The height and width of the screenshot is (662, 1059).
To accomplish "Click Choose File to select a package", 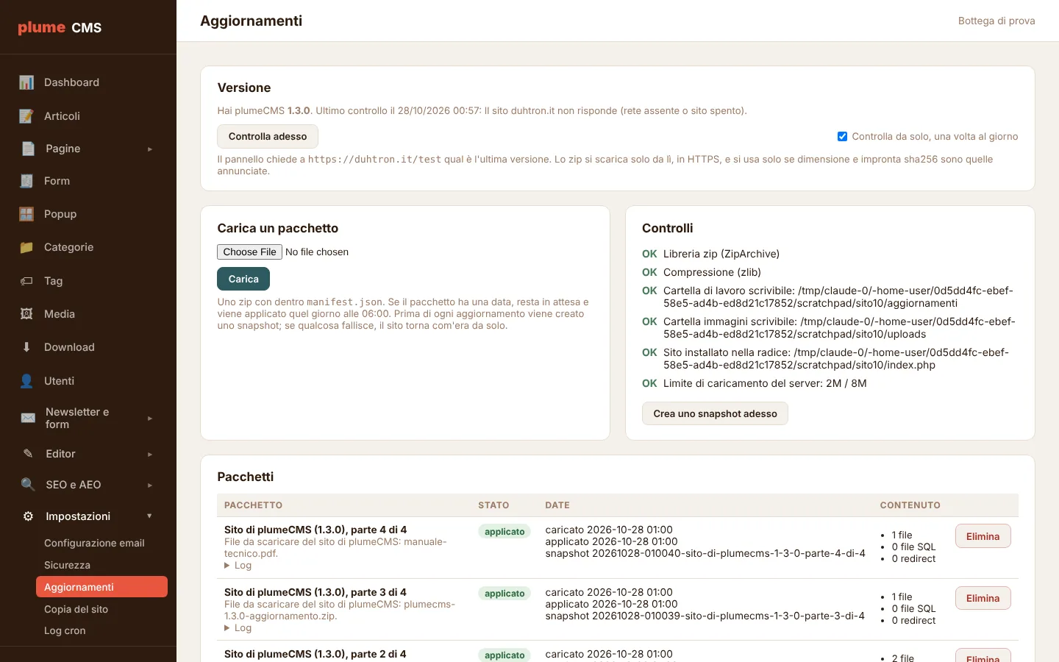I will click(249, 252).
